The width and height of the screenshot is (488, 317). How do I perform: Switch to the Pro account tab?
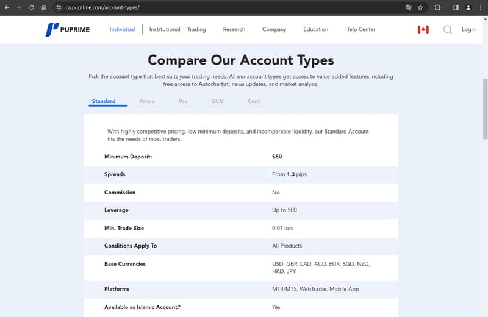click(x=183, y=101)
